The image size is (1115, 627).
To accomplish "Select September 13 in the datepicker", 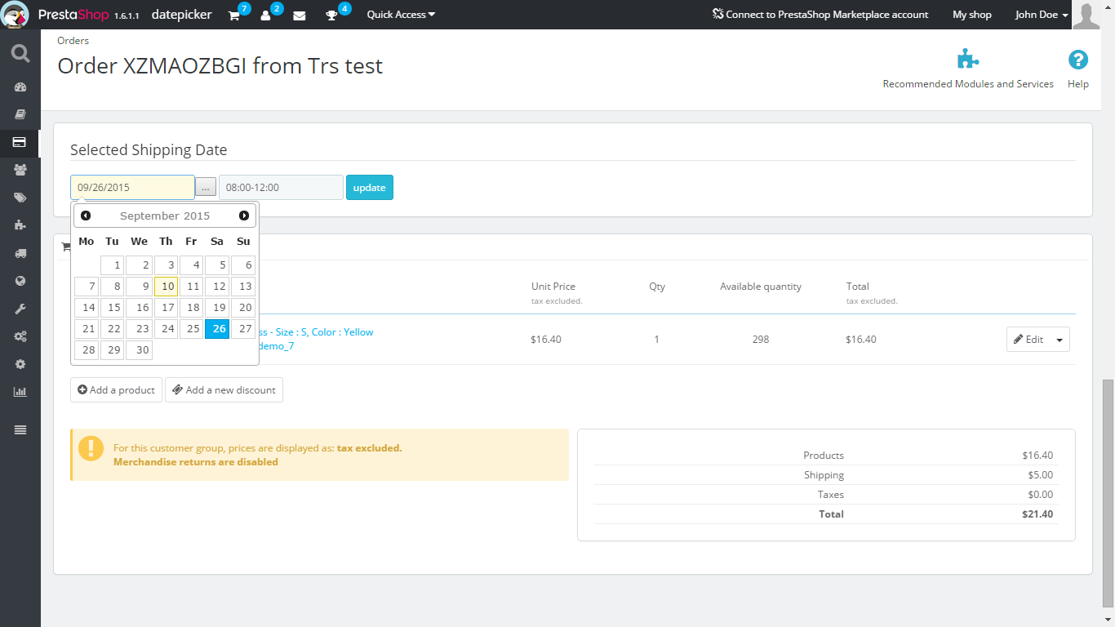I will tap(243, 287).
